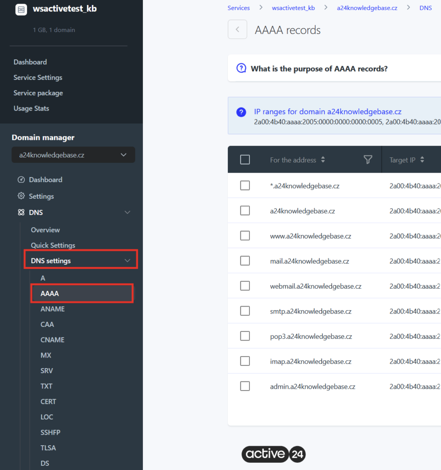
Task: Select the A record type
Action: [x=43, y=278]
